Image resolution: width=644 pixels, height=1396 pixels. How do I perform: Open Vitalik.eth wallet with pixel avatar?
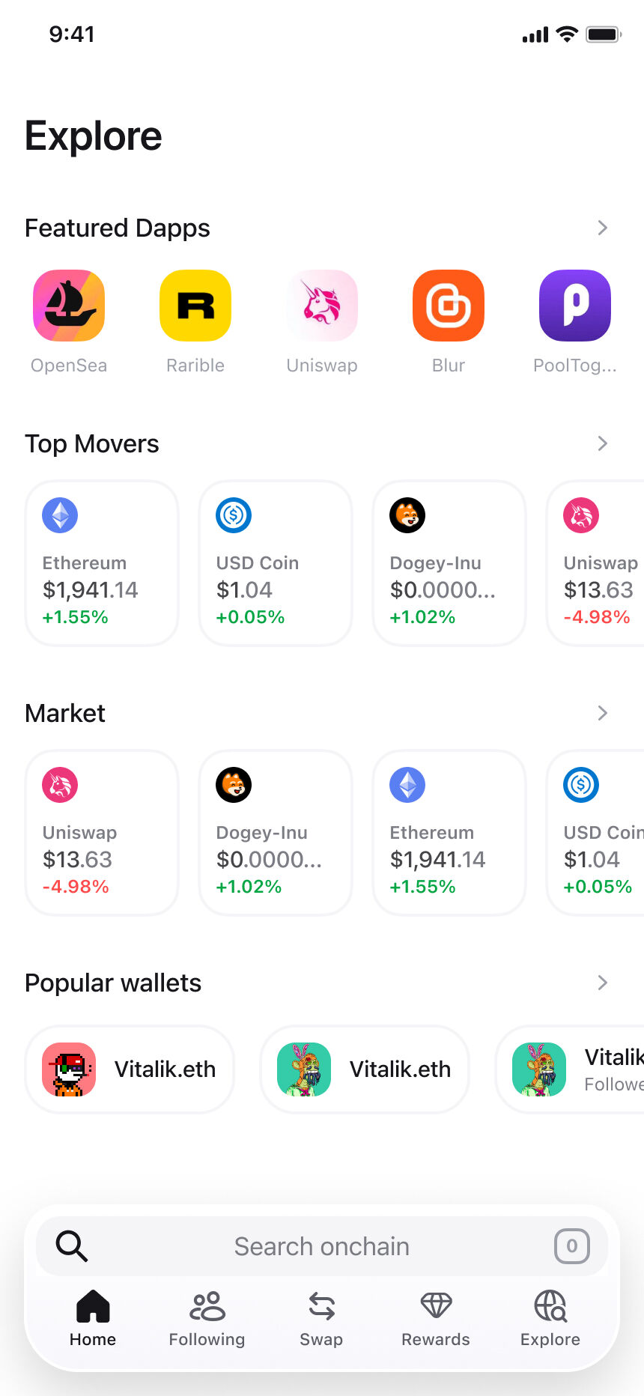[x=130, y=1069]
